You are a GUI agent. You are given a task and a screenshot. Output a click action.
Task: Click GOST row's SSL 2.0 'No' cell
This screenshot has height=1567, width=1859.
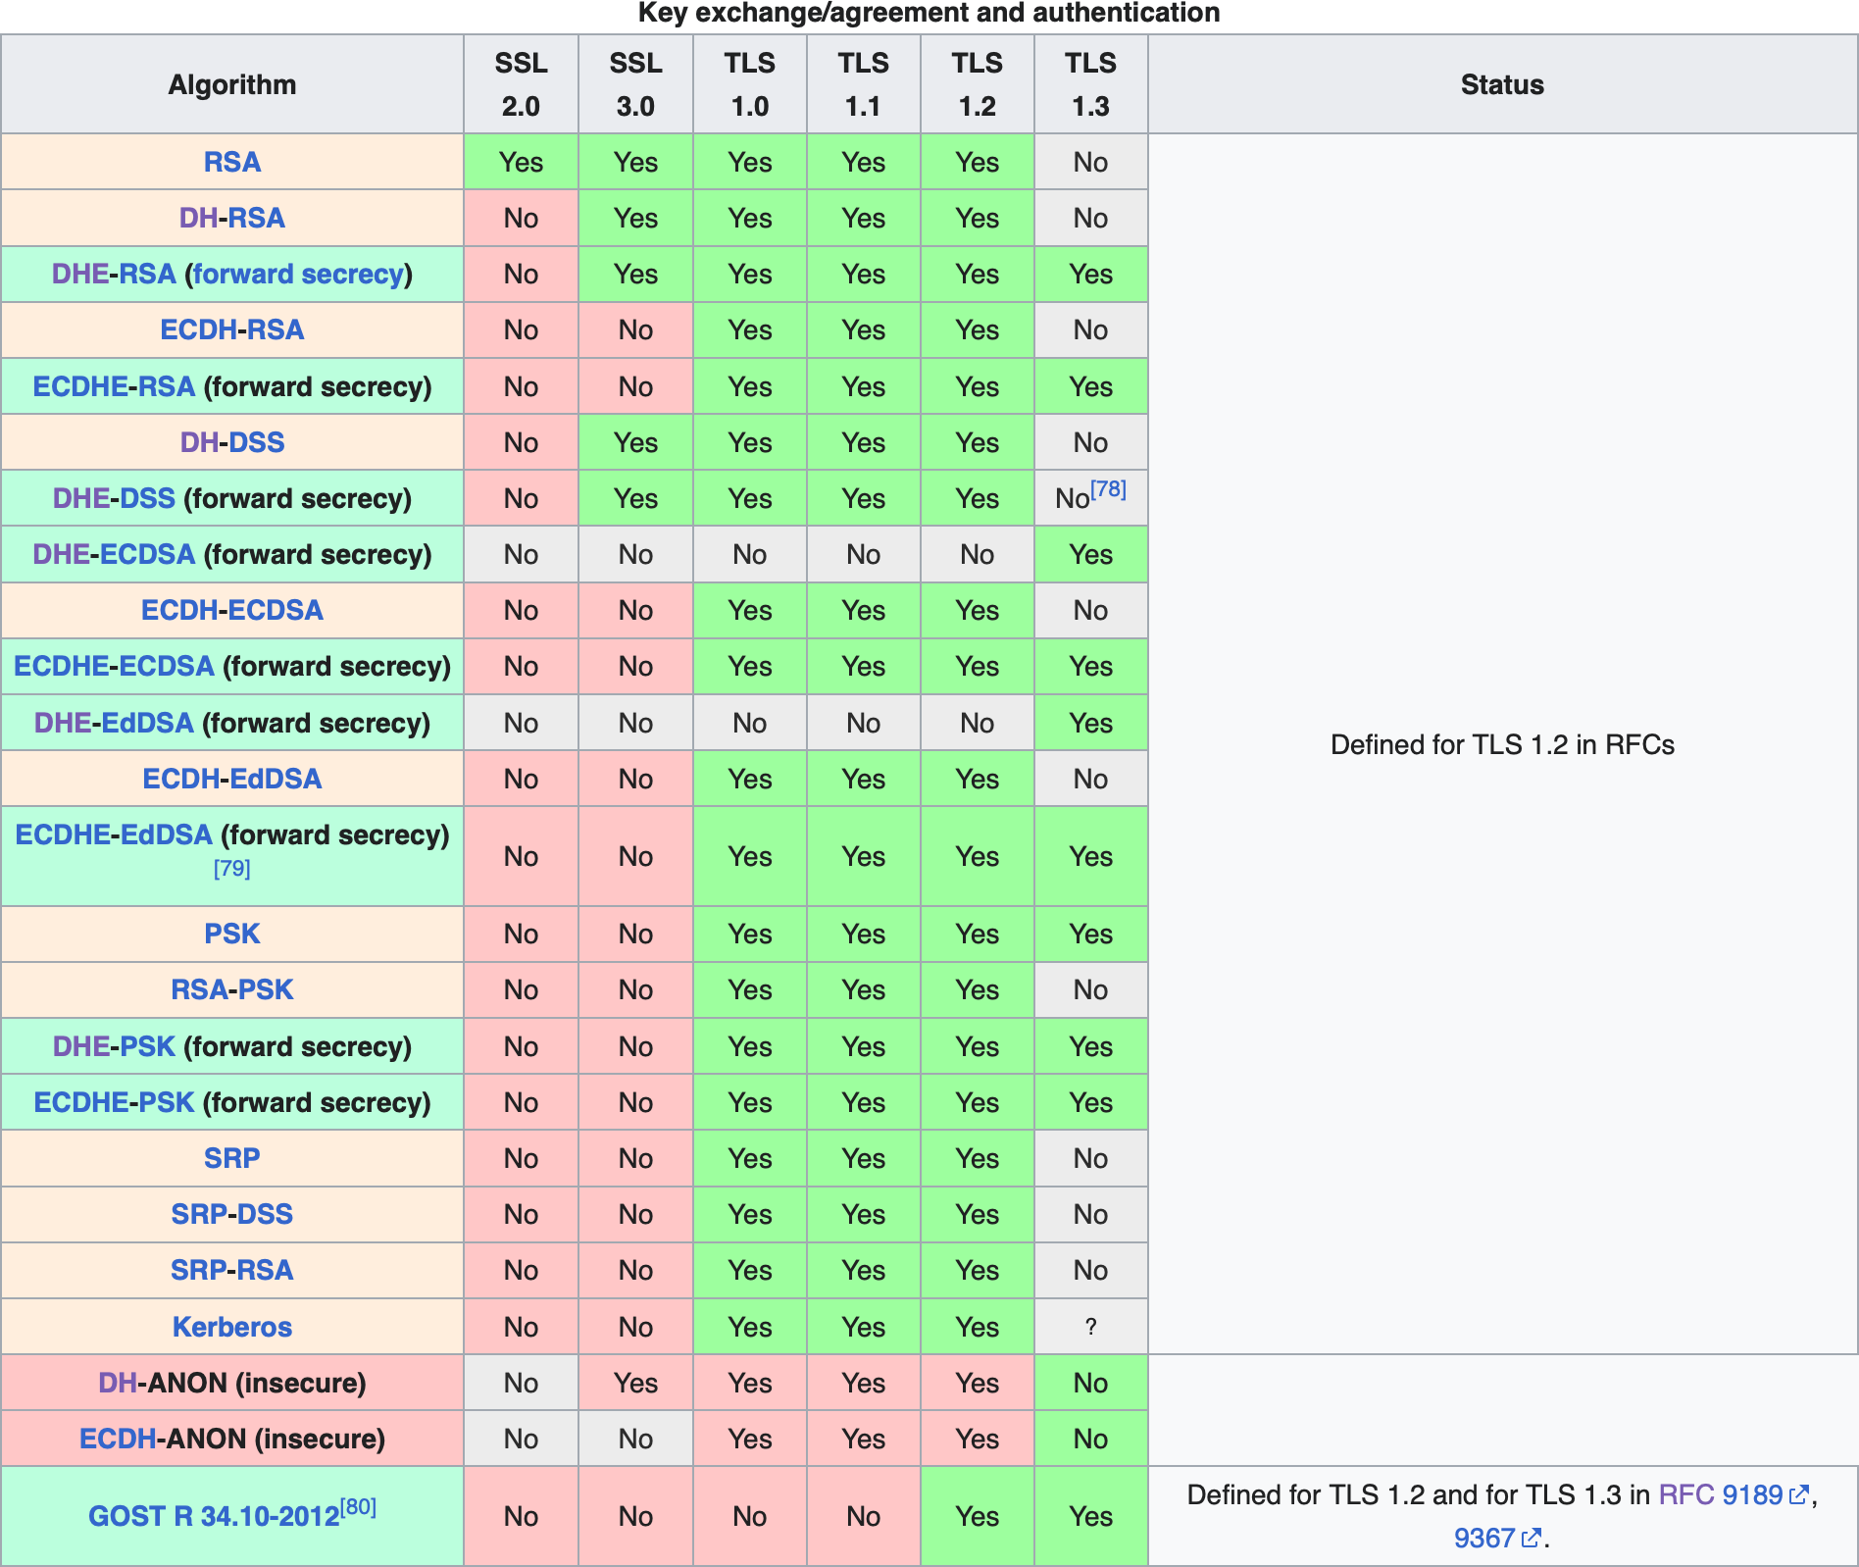521,1516
